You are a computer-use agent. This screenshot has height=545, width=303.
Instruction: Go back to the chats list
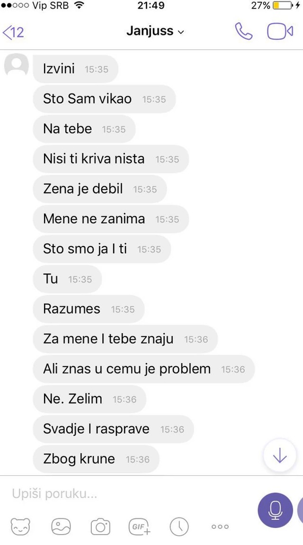[x=13, y=32]
